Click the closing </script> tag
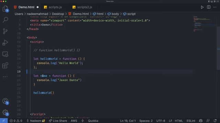 (x=38, y=114)
